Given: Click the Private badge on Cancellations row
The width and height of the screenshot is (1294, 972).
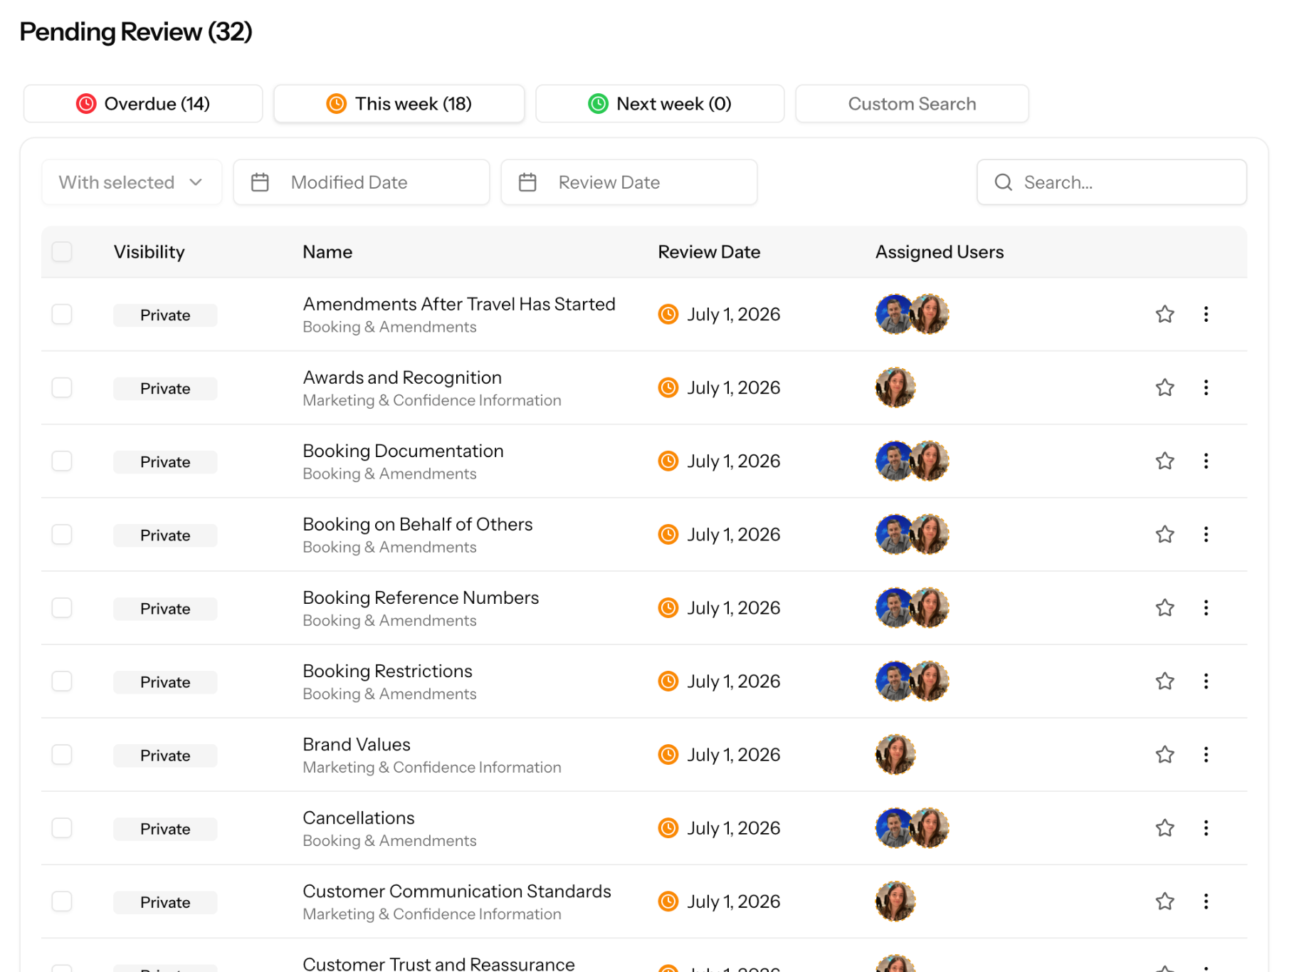Looking at the screenshot, I should click(165, 829).
